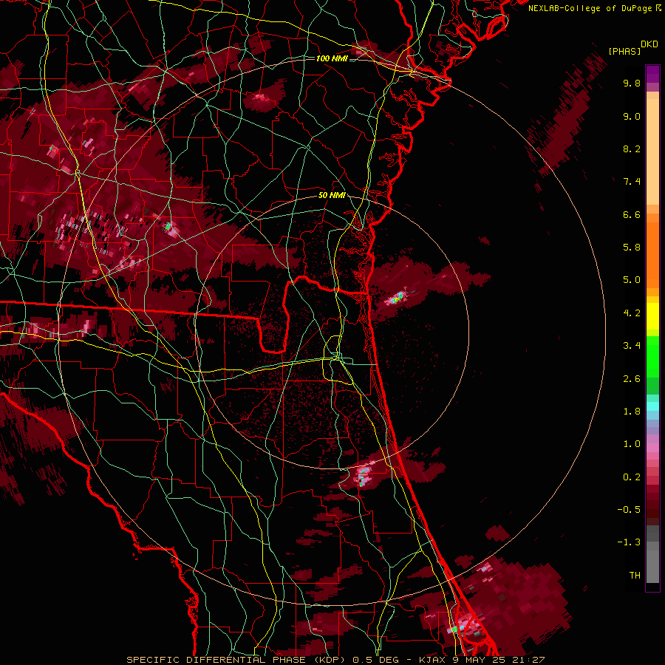
Task: Click the pink segment of the color bar
Action: (652, 448)
